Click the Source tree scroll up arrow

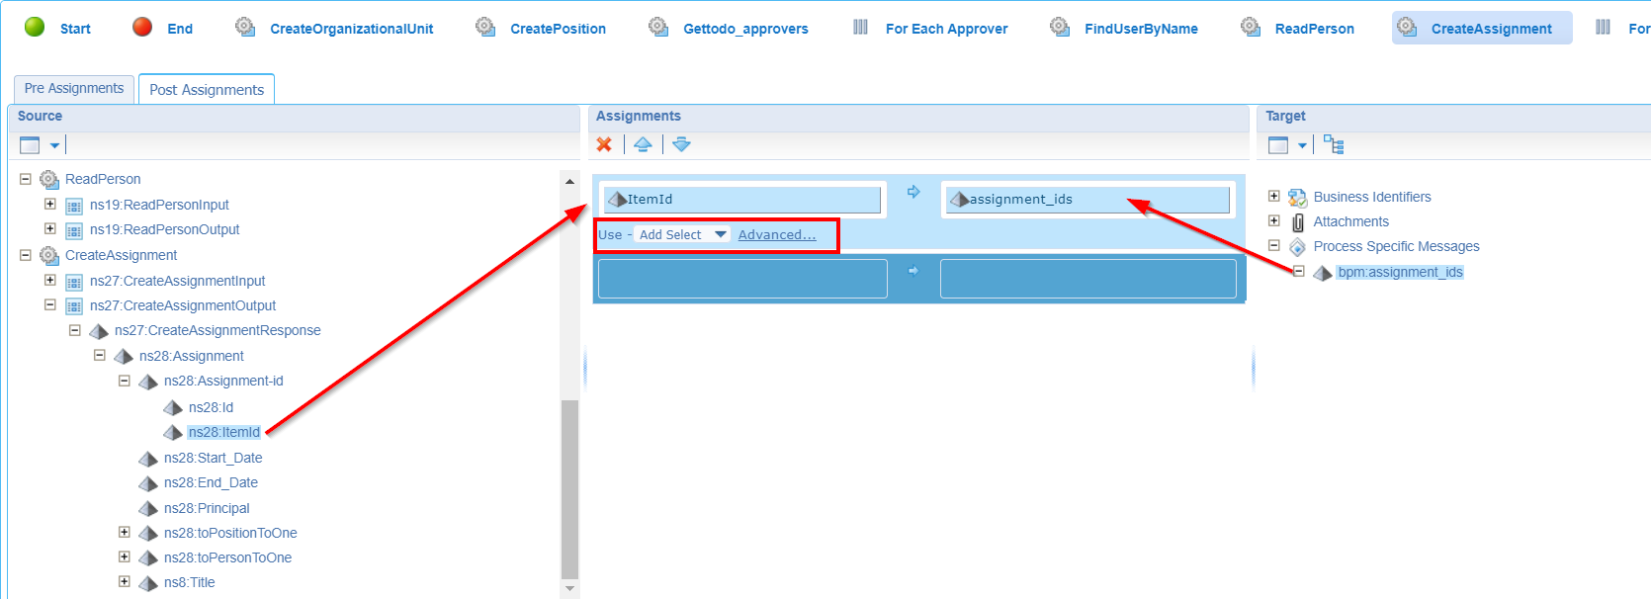569,181
